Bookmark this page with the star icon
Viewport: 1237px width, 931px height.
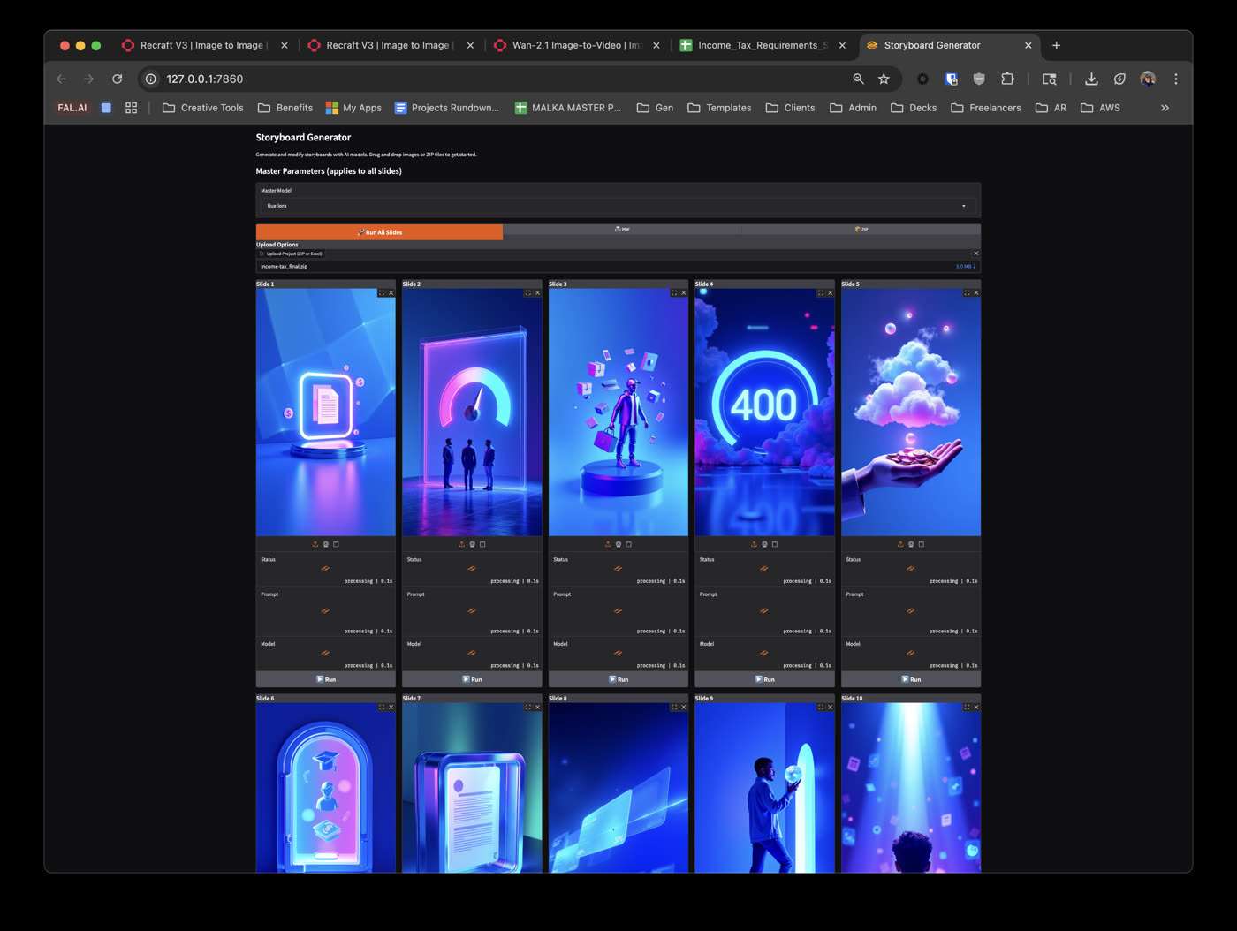884,79
